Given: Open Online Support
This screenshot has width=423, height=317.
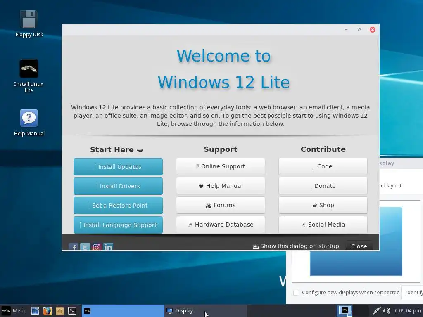Looking at the screenshot, I should tap(221, 166).
